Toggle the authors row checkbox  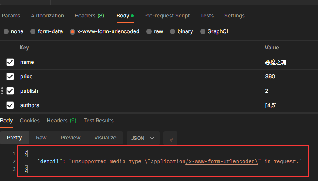10,105
